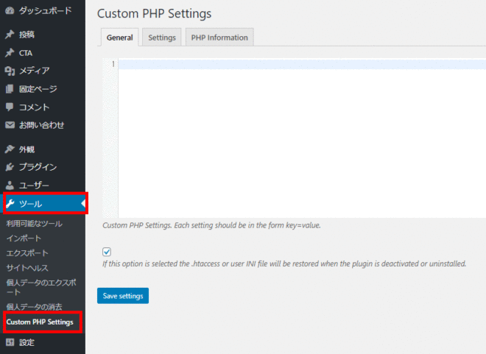Switch to the Settings tab

point(162,38)
